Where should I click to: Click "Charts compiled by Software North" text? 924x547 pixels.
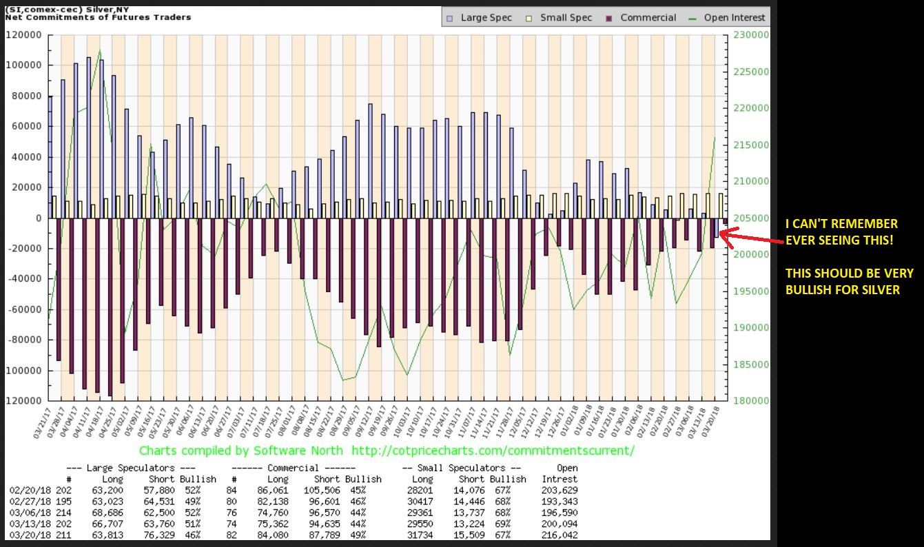tap(242, 451)
